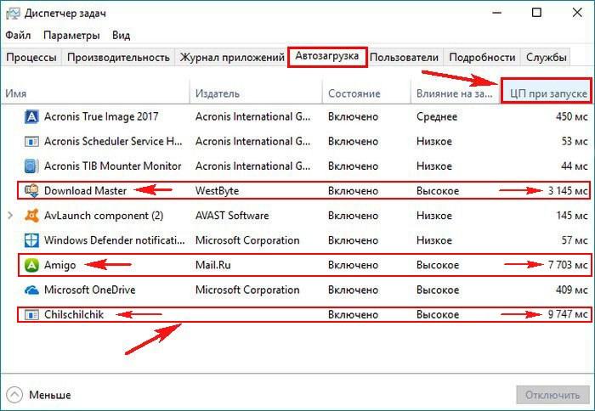
Task: Click the Task Manager title bar icon
Action: pyautogui.click(x=13, y=14)
